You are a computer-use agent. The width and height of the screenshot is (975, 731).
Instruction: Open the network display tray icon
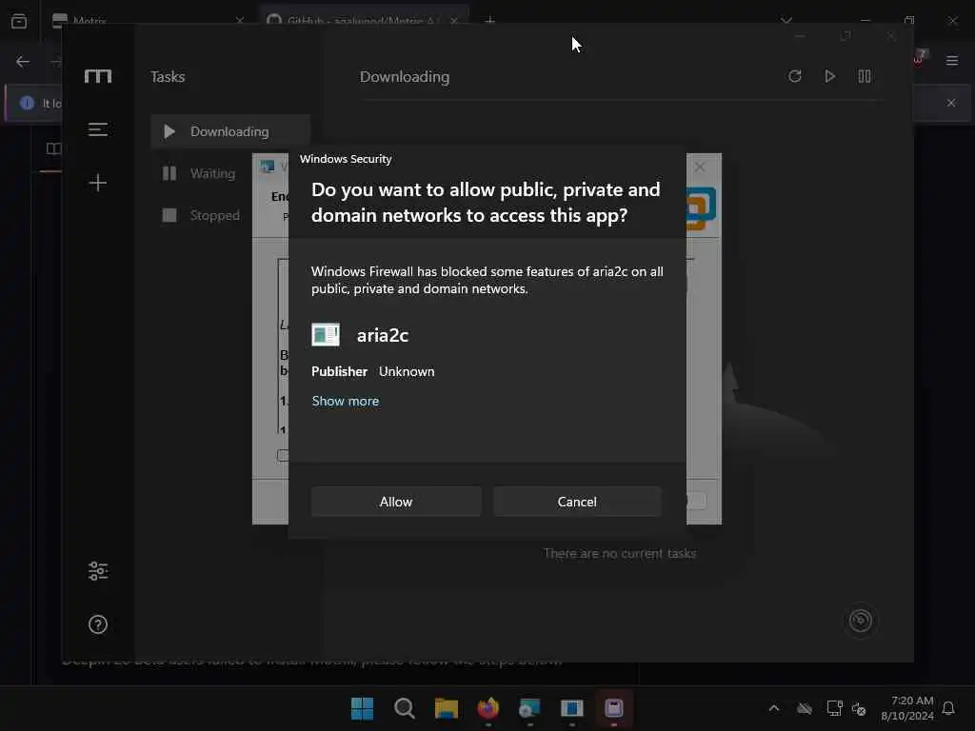pos(834,708)
